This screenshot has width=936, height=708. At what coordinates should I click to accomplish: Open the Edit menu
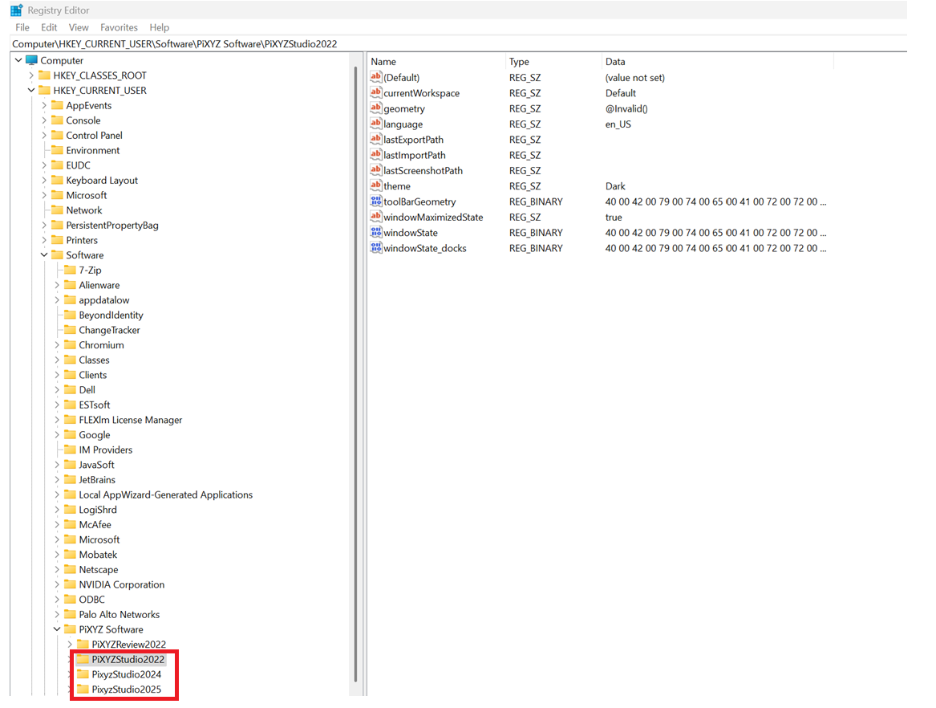(x=49, y=27)
